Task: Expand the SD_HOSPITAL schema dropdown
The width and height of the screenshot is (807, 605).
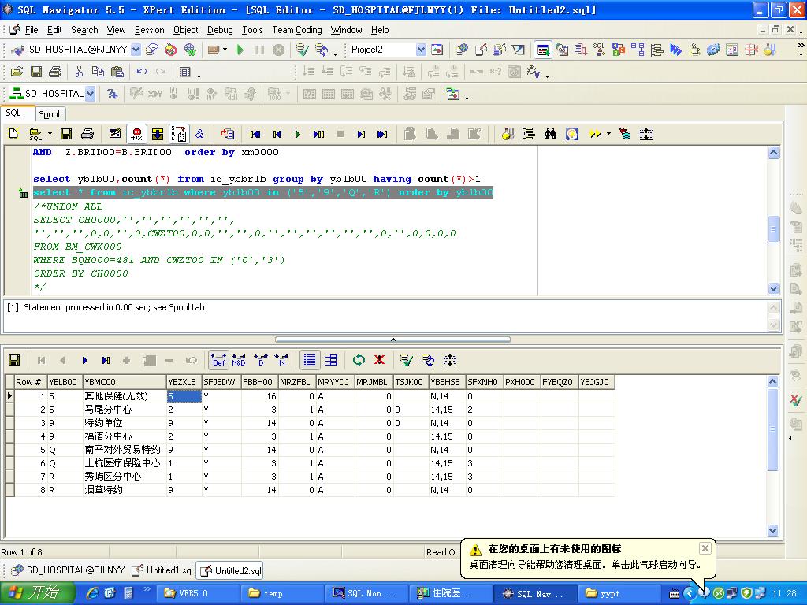Action: (x=90, y=94)
